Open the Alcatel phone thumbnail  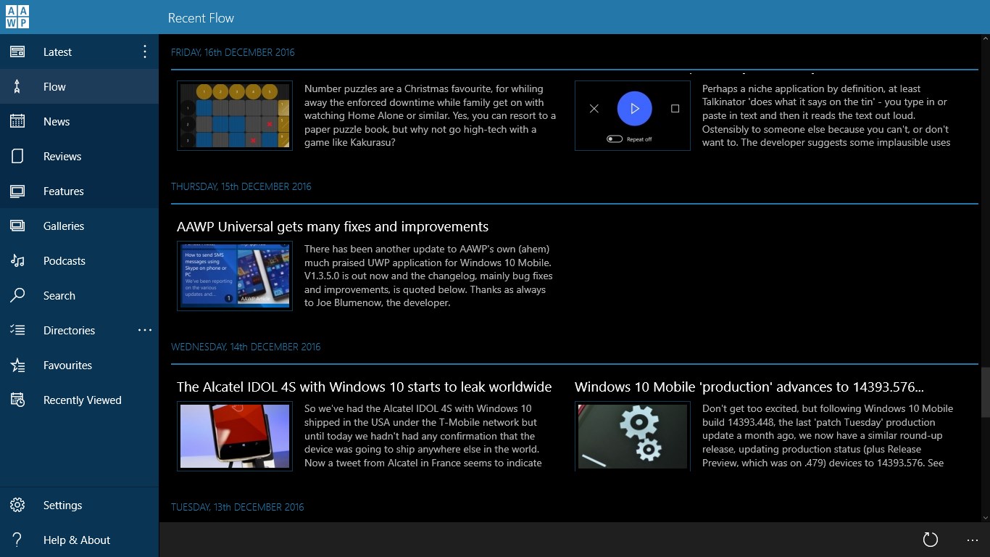[x=235, y=436]
